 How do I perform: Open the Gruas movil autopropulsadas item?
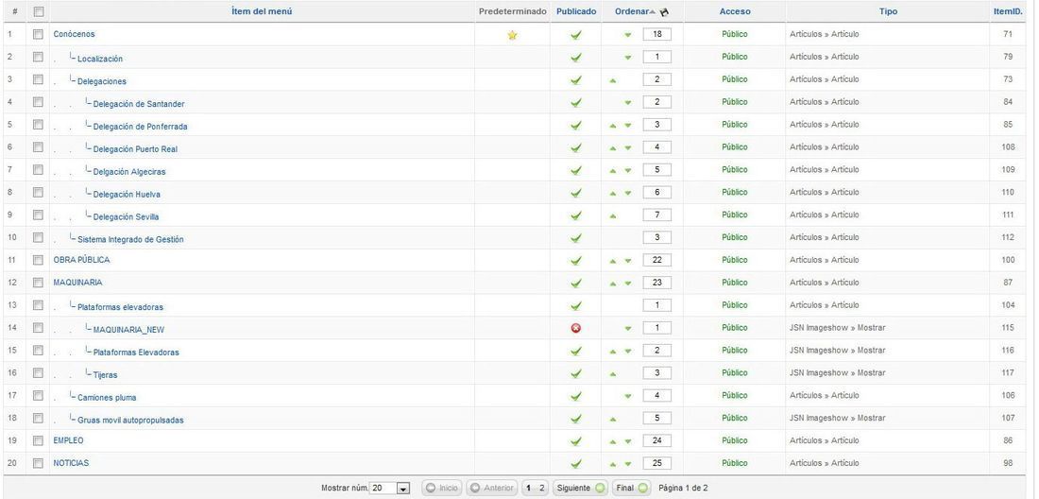coord(130,421)
